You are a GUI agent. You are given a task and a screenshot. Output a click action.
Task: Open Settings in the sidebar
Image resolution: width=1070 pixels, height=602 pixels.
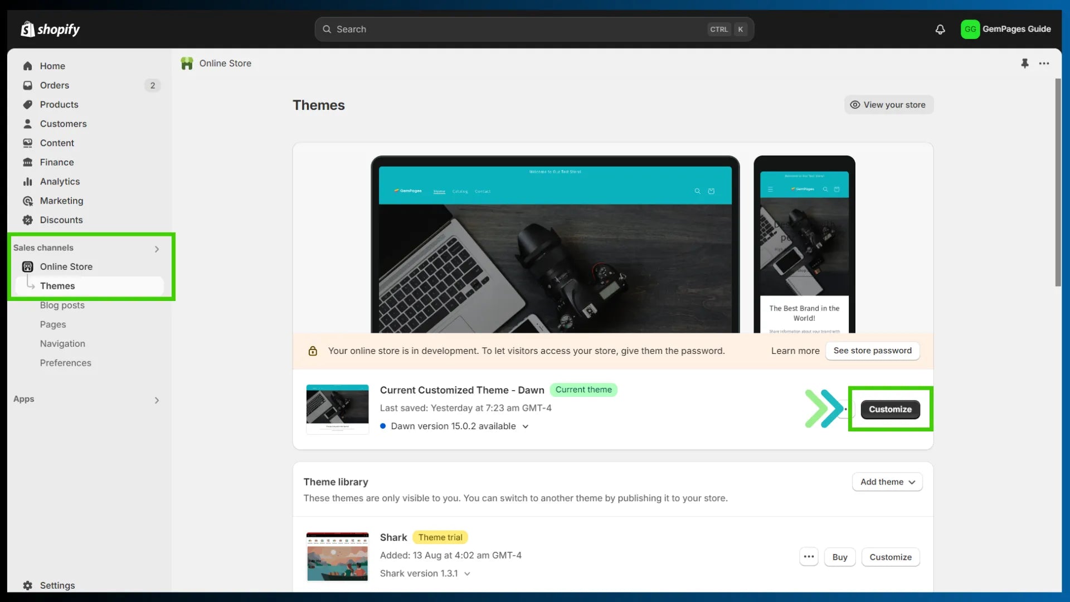[57, 585]
